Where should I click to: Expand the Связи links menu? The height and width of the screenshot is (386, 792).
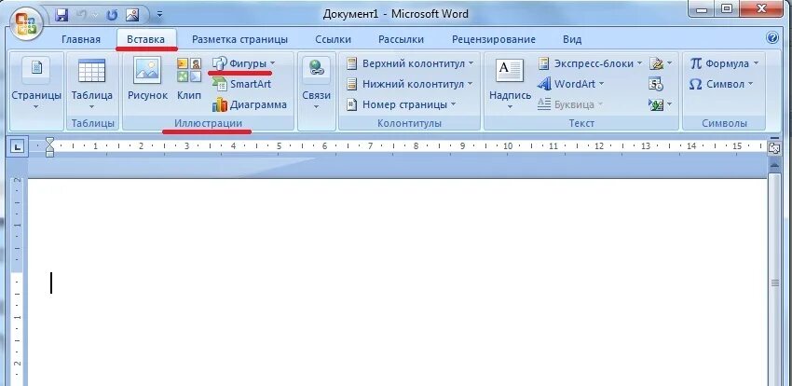click(317, 85)
